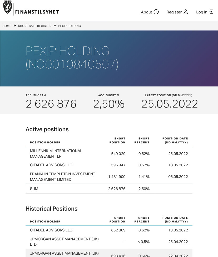Select the value 652 869
The height and width of the screenshot is (257, 218).
[118, 230]
